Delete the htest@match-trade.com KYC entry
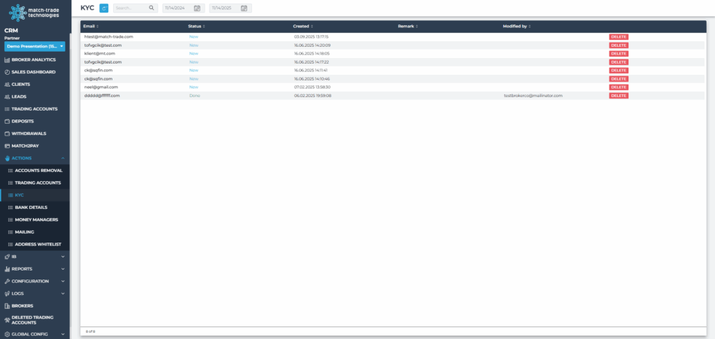This screenshot has height=339, width=715. point(619,36)
